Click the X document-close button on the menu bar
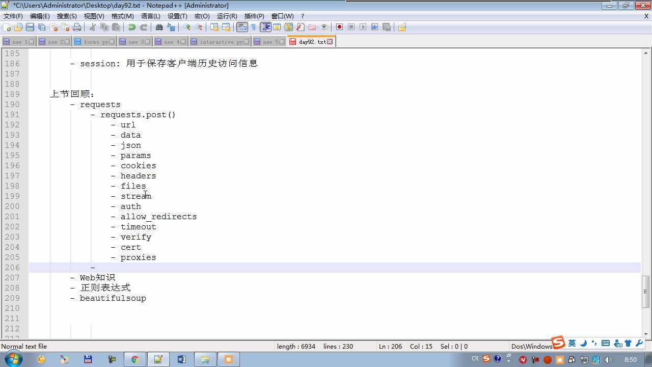The width and height of the screenshot is (652, 367). pyautogui.click(x=646, y=16)
